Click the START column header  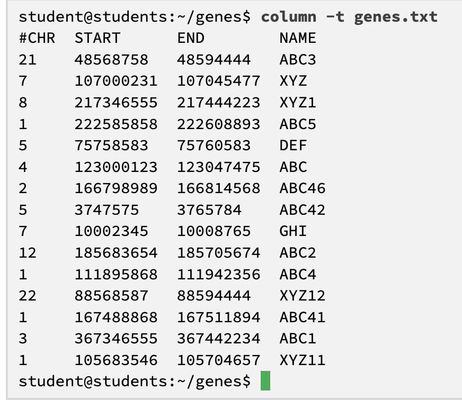97,38
